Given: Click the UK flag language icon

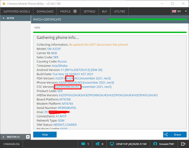Looking at the screenshot, I should tap(174, 11).
